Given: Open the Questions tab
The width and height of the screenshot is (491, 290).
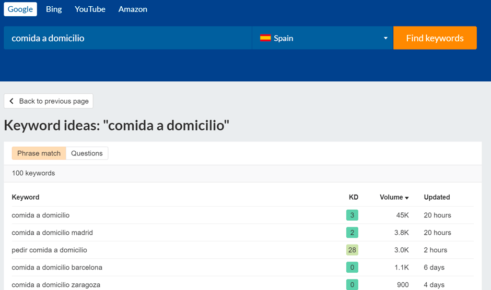Looking at the screenshot, I should [87, 153].
